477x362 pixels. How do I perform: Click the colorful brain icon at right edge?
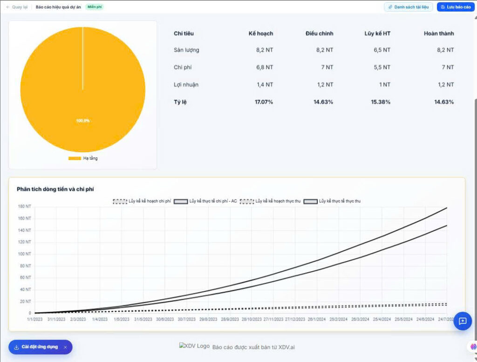473,347
